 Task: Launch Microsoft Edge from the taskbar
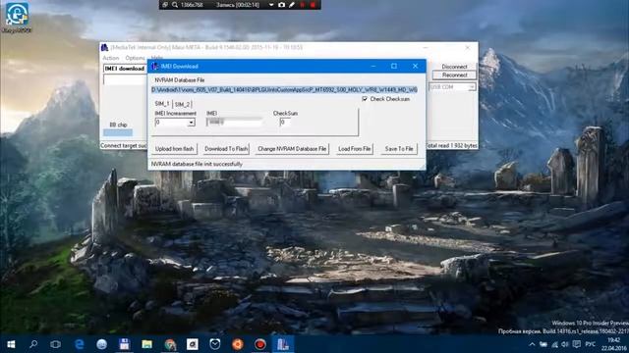80,344
